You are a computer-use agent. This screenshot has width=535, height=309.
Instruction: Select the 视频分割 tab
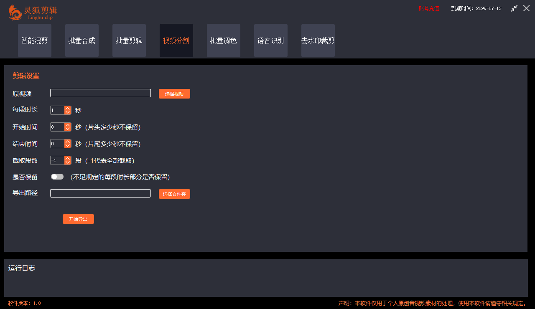point(176,41)
